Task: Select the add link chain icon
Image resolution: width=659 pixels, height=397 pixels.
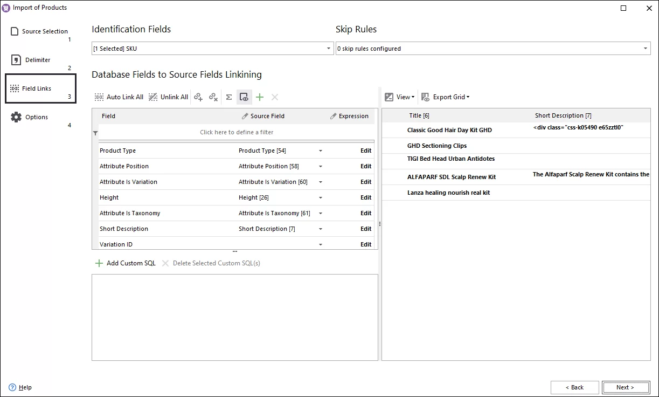Action: click(198, 97)
